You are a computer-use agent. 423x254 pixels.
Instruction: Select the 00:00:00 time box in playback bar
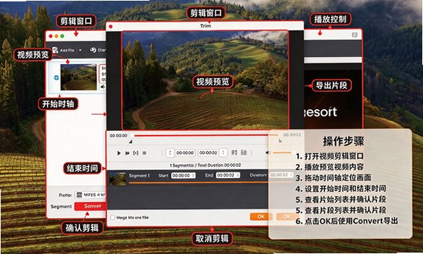185,153
